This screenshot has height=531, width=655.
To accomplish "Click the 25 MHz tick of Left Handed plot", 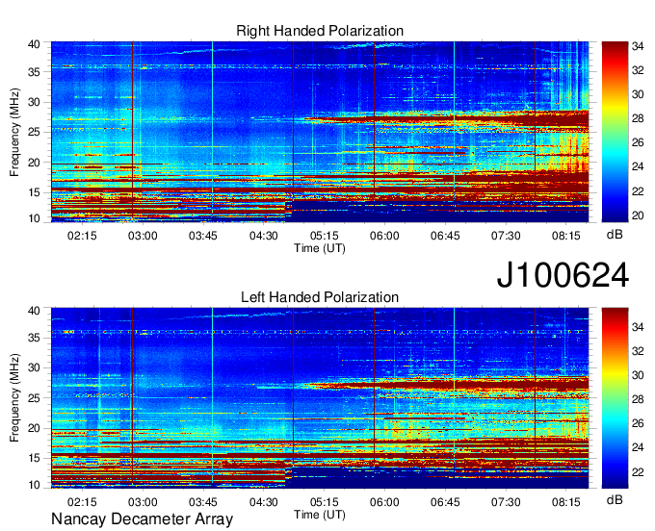I will (x=34, y=398).
